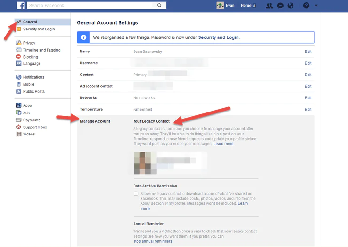The image size is (348, 247).
Task: Click the stop annual reminders link
Action: [153, 241]
